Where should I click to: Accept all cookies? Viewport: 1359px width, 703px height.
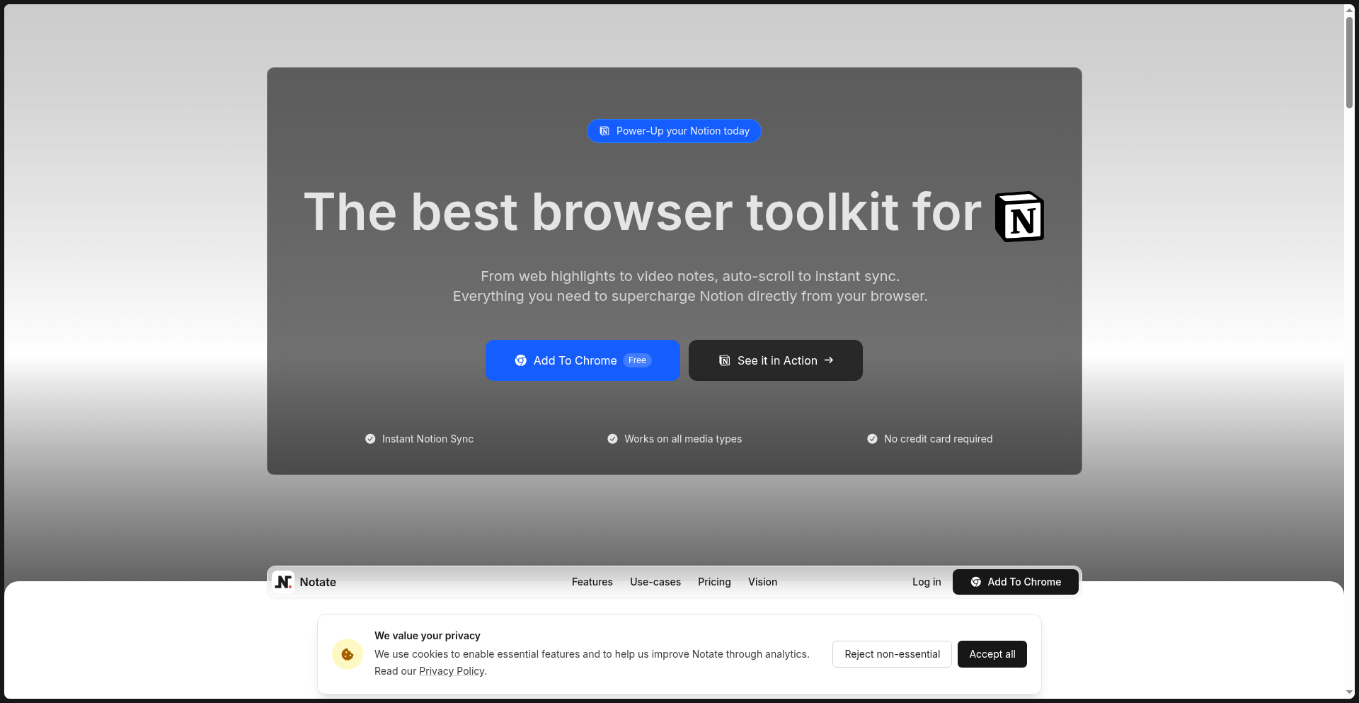[x=992, y=654]
